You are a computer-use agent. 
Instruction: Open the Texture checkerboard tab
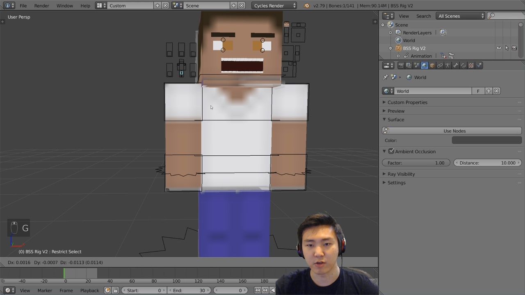471,66
